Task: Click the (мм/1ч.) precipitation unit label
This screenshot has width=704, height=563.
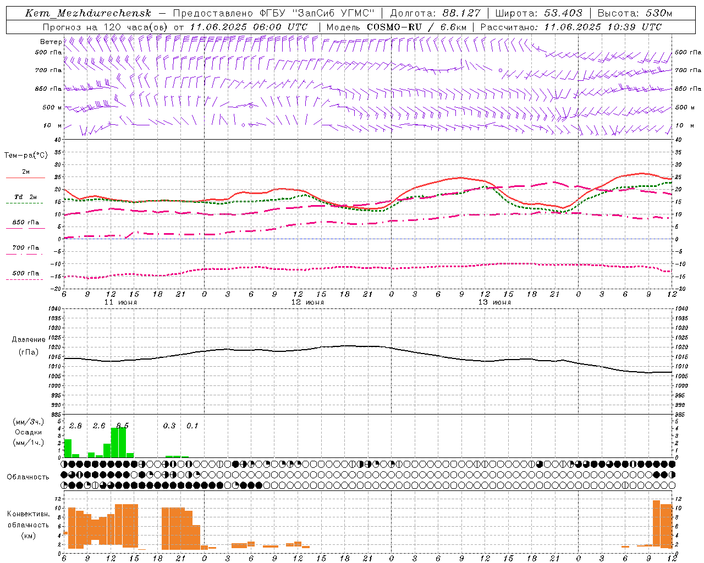Action: 29,443
